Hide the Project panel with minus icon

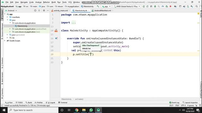48,10
